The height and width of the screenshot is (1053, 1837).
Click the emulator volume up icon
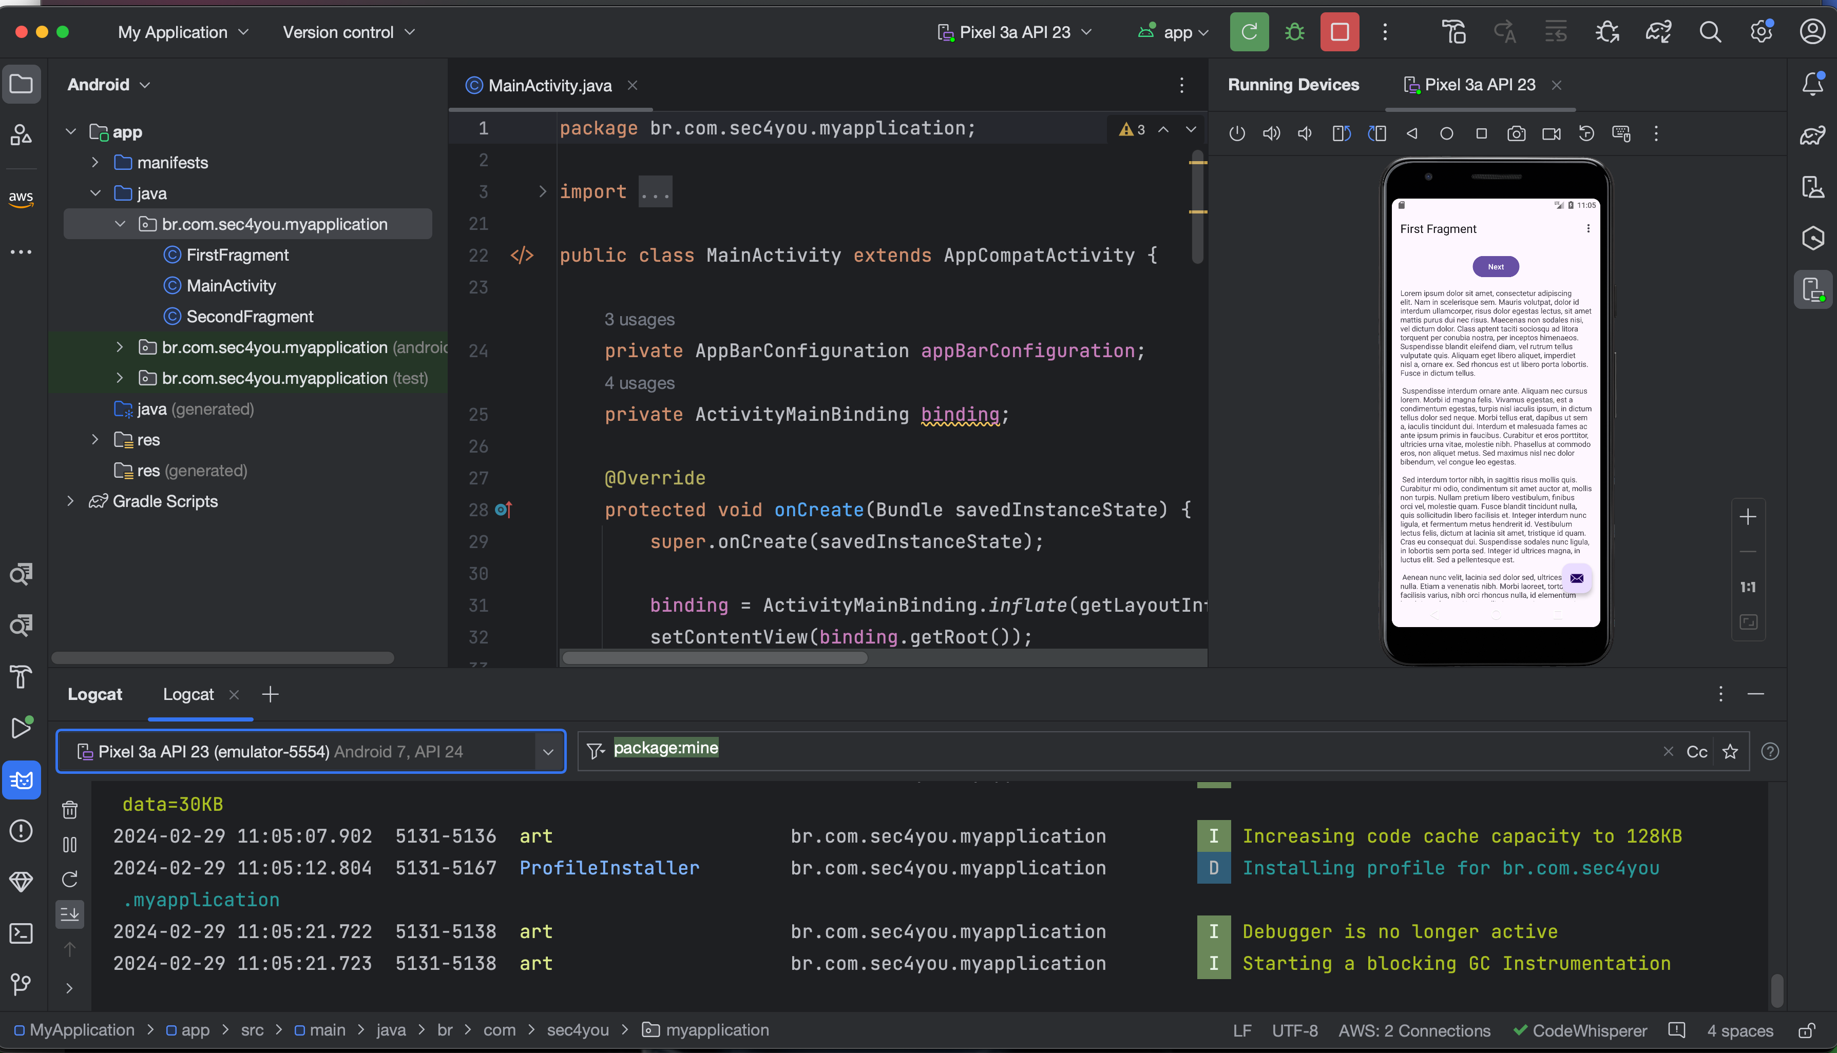click(x=1271, y=134)
